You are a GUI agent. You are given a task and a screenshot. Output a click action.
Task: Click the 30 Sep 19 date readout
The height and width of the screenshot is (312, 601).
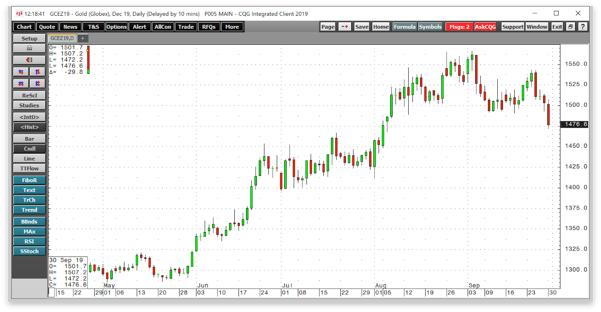[66, 260]
